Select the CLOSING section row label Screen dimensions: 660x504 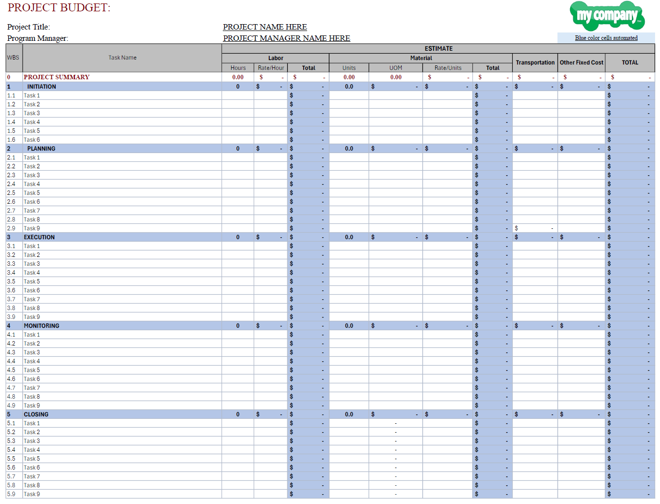tap(36, 414)
